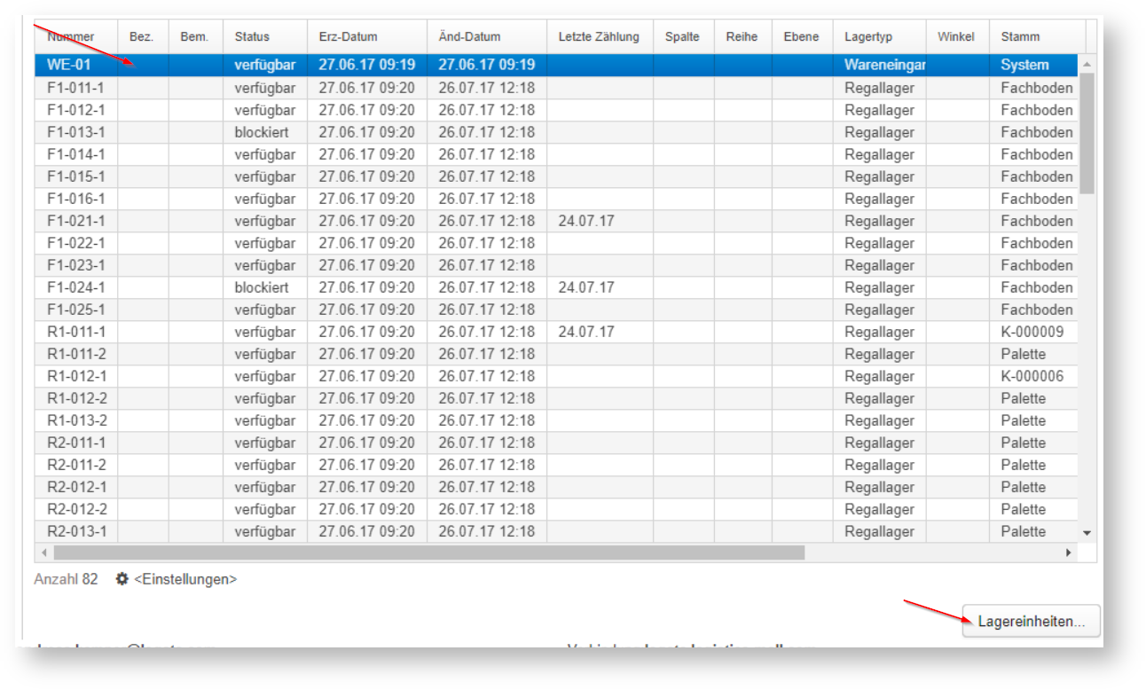This screenshot has width=1146, height=690.
Task: Sort by Letzte Zählung column header
Action: click(600, 36)
